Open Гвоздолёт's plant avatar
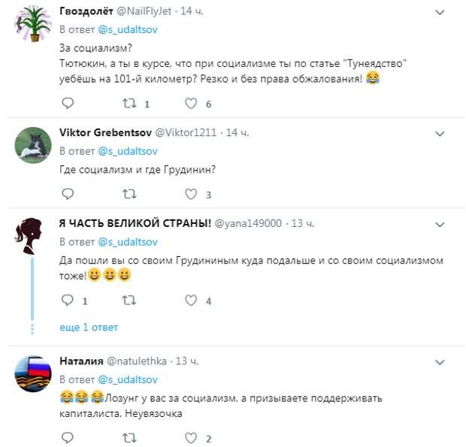Screen dimensions: 466x447 pyautogui.click(x=33, y=25)
